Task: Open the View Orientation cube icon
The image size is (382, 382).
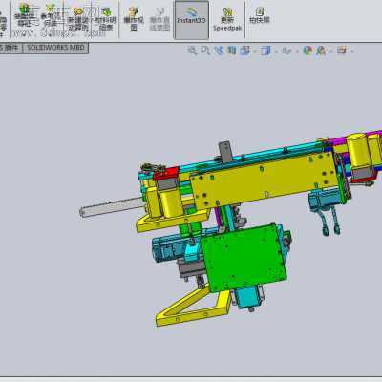Action: [244, 51]
